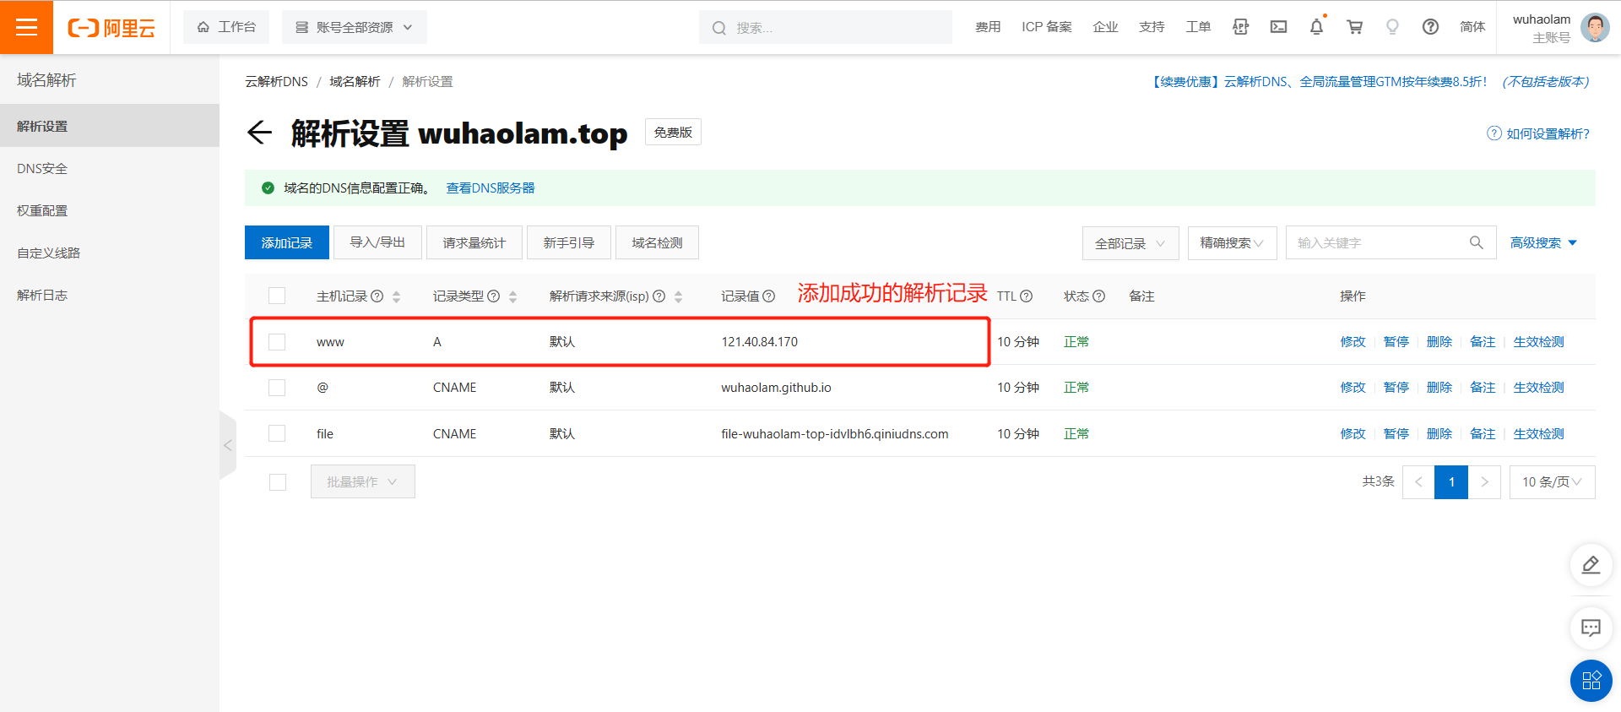Select the file record checkbox
Screen dimensions: 1621x712
[x=277, y=433]
